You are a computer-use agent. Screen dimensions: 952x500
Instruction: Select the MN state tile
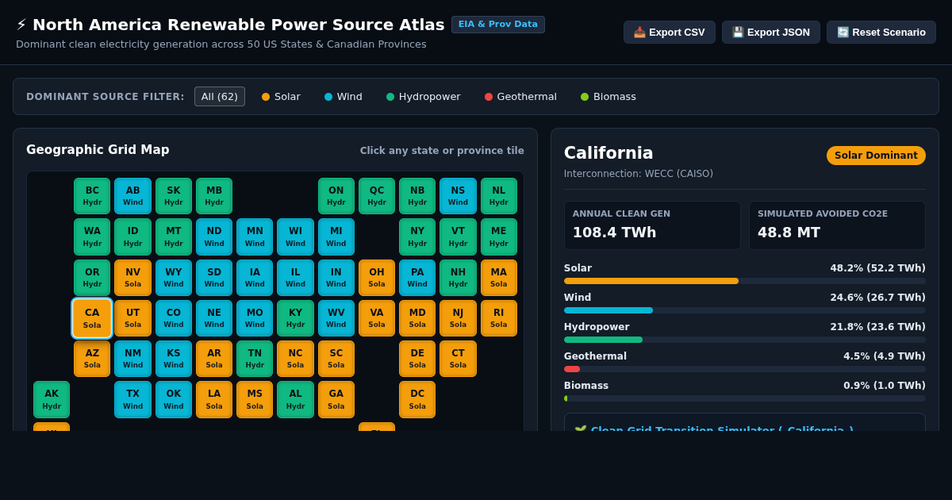click(x=255, y=237)
